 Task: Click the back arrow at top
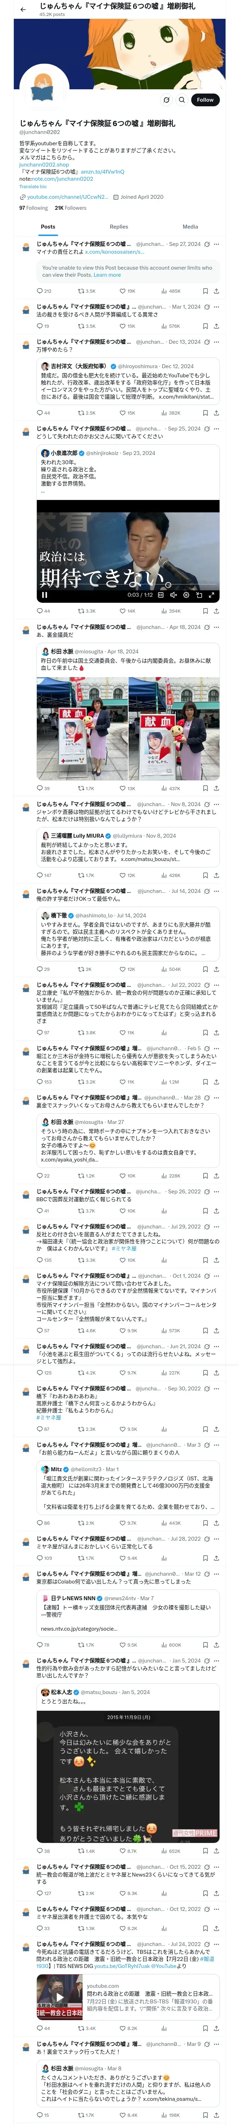23,9
